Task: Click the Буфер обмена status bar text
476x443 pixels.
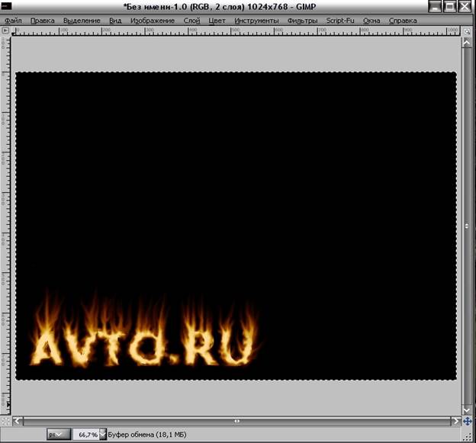Action: pos(147,435)
